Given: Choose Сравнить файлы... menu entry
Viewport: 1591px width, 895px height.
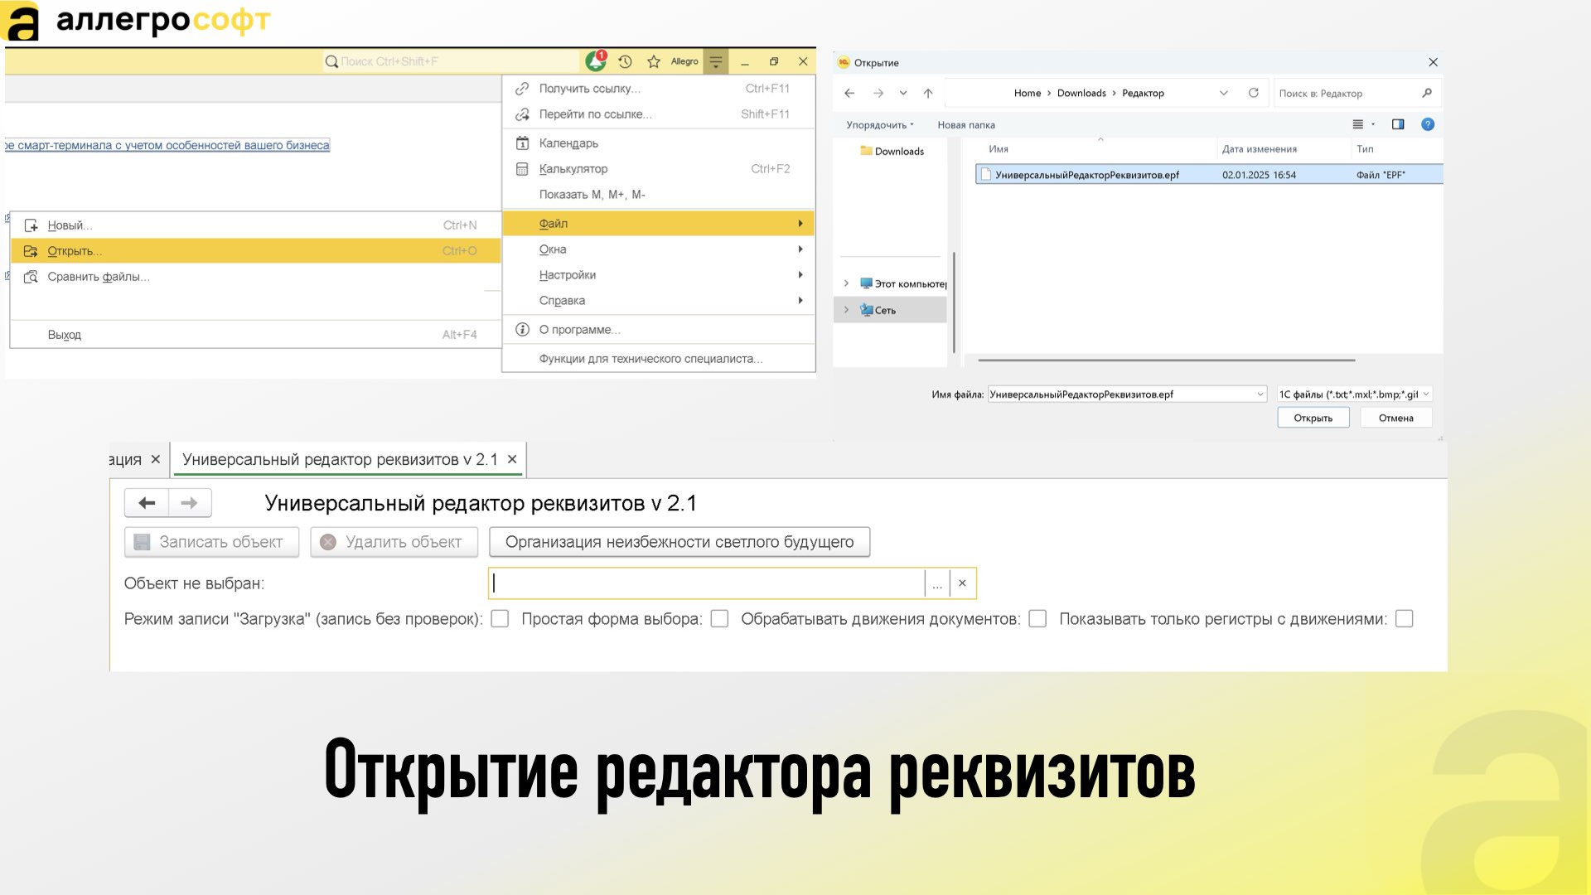Looking at the screenshot, I should pos(256,277).
